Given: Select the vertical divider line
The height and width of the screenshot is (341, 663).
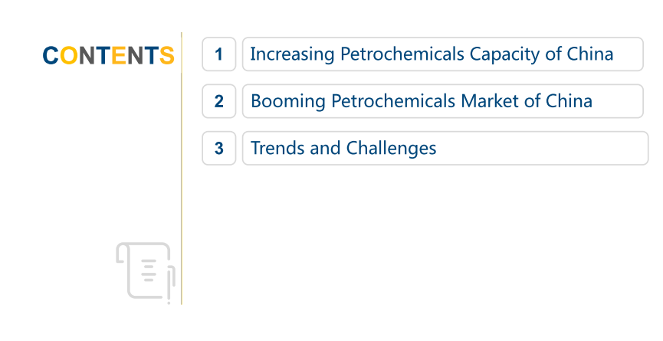Looking at the screenshot, I should [x=182, y=169].
